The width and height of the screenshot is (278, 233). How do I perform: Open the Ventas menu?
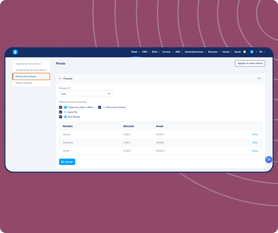point(227,52)
